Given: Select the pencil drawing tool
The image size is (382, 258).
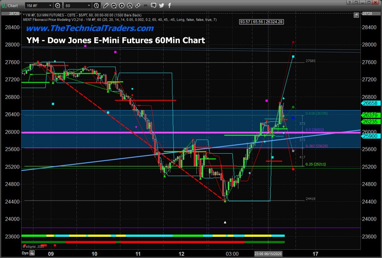Looking at the screenshot, I should [107, 5].
